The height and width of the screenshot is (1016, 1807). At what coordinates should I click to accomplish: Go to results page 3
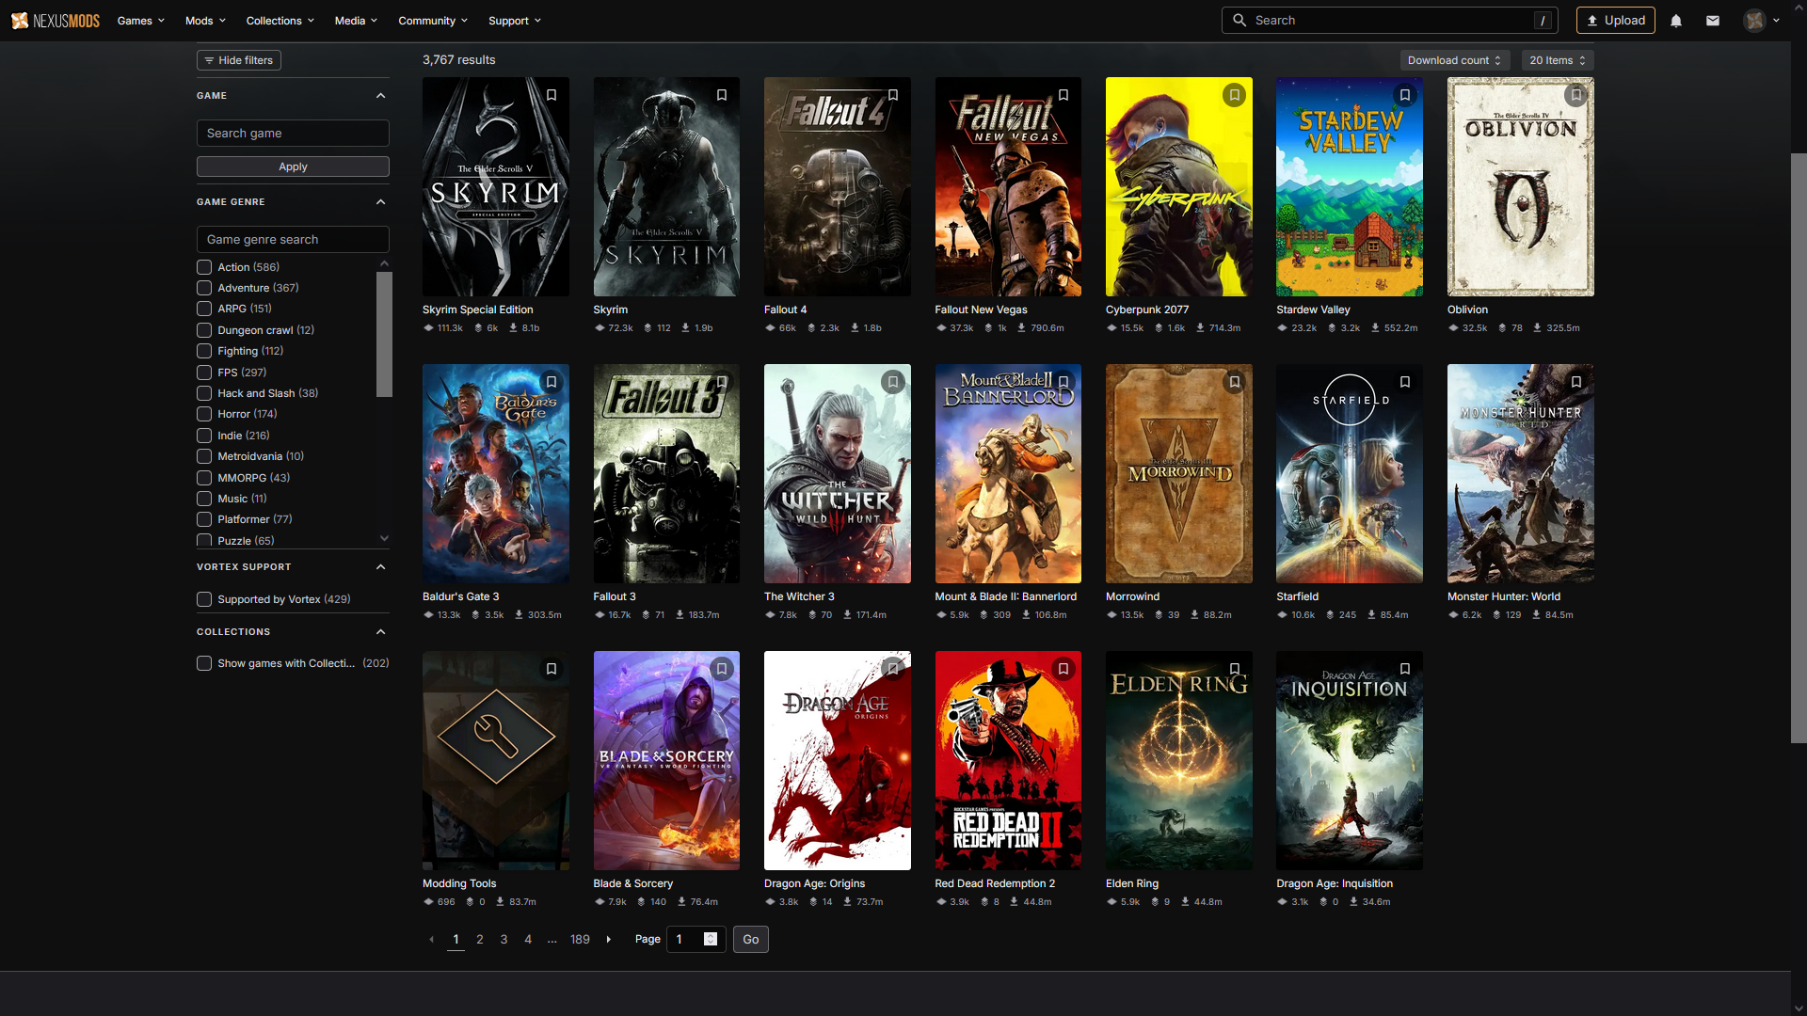point(504,940)
